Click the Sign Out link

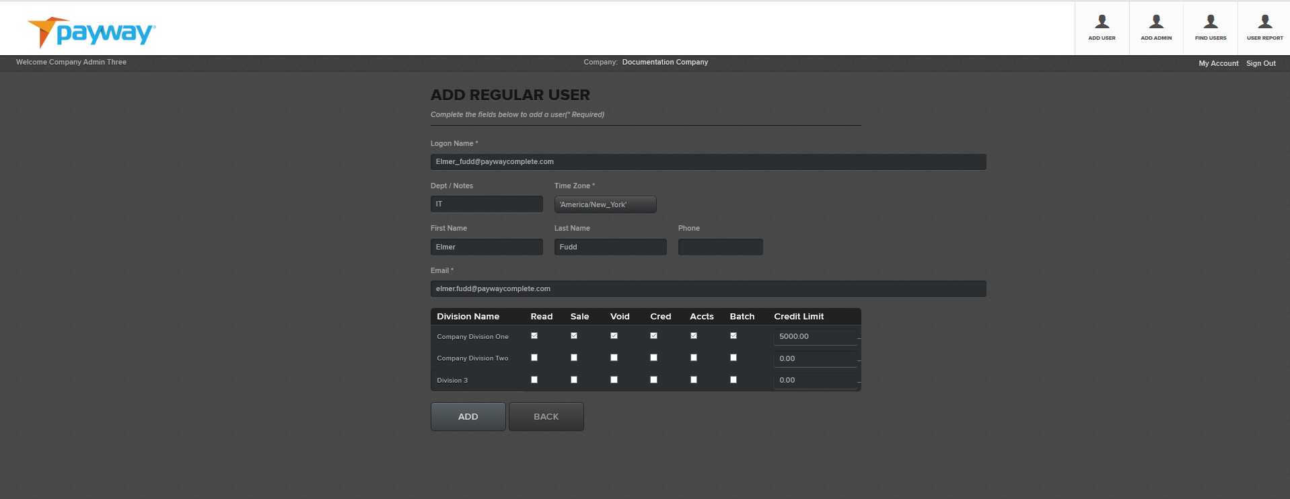[1260, 63]
